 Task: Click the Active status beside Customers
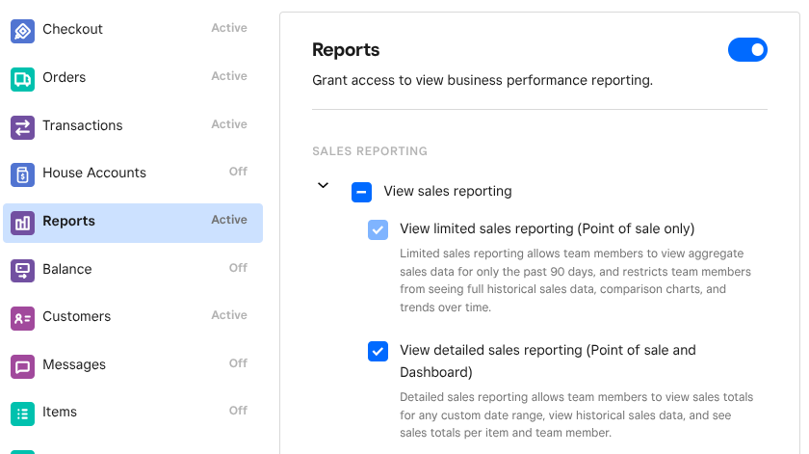coord(229,315)
